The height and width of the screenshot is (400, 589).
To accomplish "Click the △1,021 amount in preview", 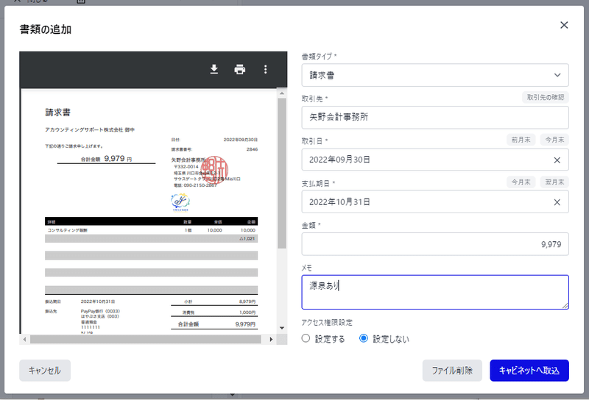I will point(247,239).
